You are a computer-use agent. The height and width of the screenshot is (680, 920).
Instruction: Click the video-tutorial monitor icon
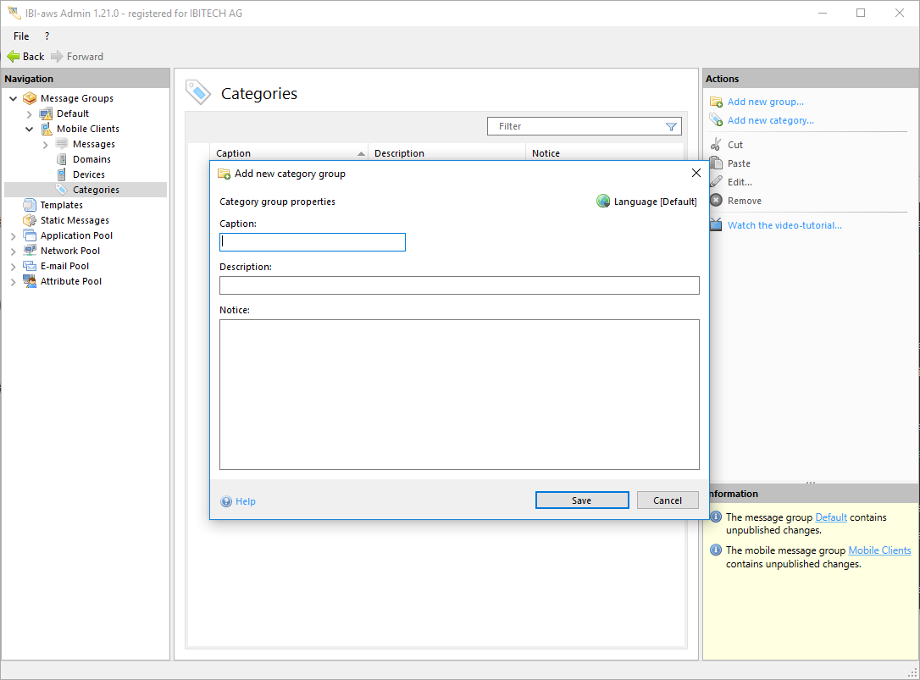pyautogui.click(x=716, y=225)
